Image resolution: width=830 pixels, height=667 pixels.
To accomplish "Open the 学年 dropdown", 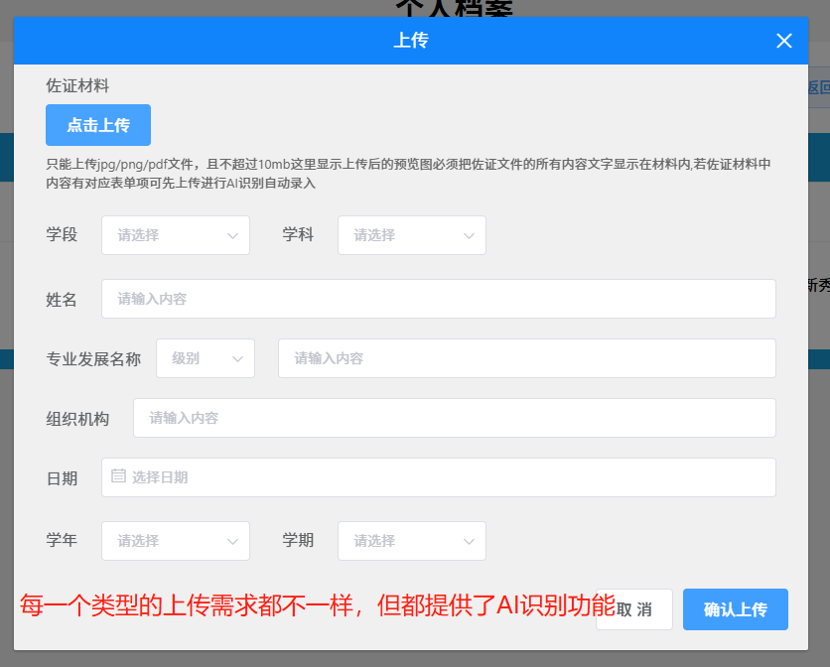I will click(x=175, y=541).
